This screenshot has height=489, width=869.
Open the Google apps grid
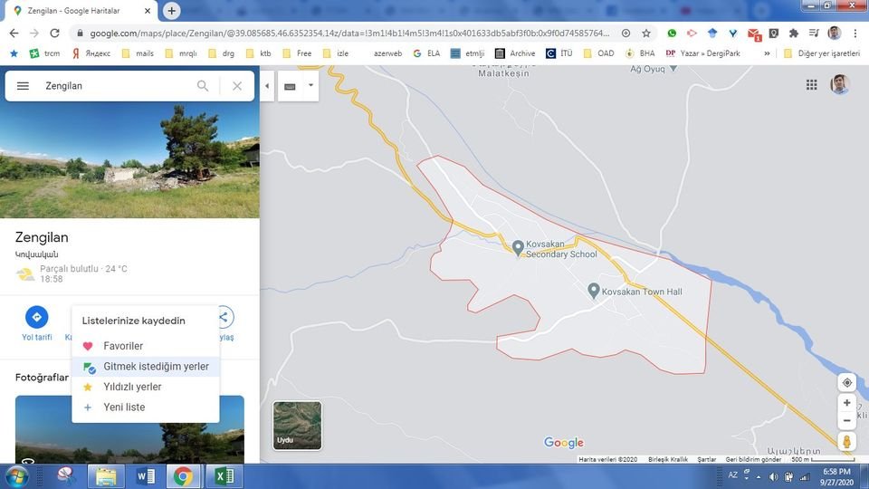click(x=812, y=85)
